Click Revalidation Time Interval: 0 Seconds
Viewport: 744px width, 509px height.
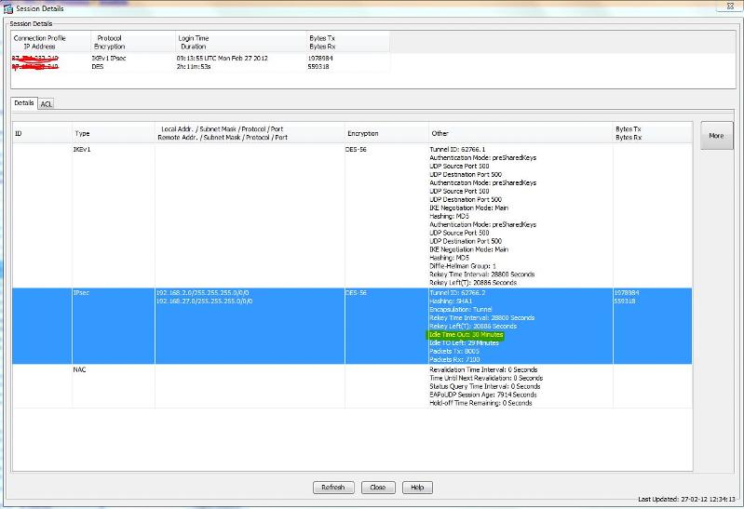[x=483, y=369]
